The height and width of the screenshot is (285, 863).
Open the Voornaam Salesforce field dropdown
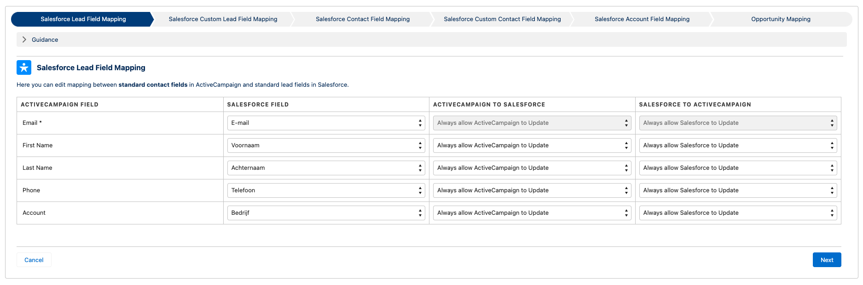[326, 145]
